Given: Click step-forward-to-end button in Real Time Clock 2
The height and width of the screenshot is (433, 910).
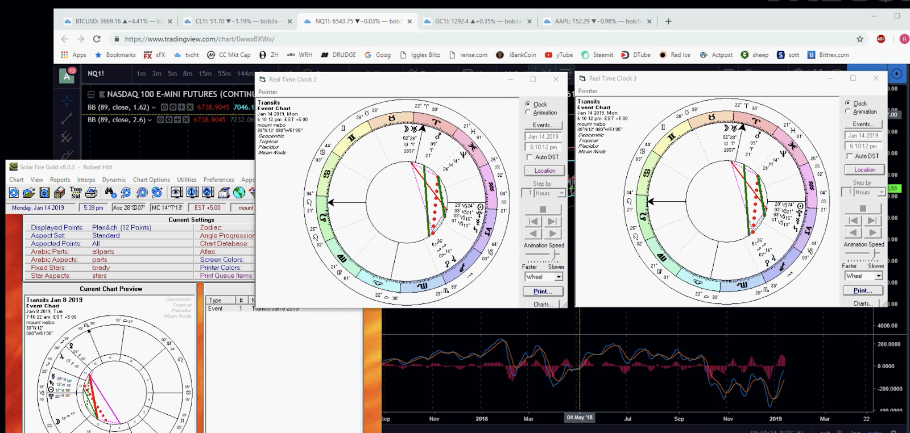Looking at the screenshot, I should click(x=552, y=222).
